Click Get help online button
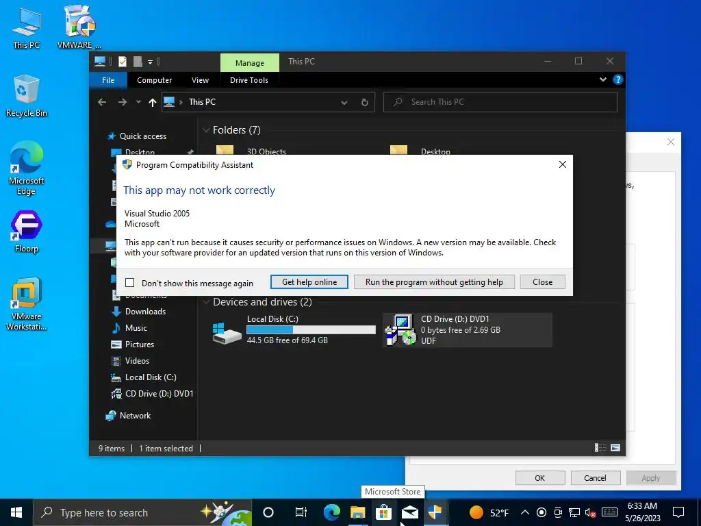This screenshot has width=701, height=526. pyautogui.click(x=309, y=281)
